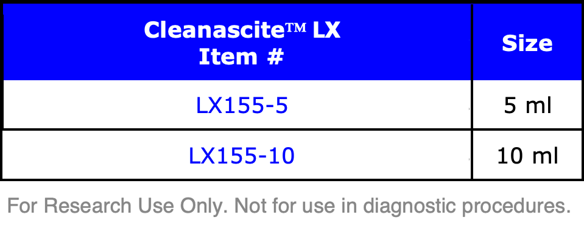This screenshot has width=584, height=231.
Task: Select the 5 ml size cell
Action: point(528,106)
